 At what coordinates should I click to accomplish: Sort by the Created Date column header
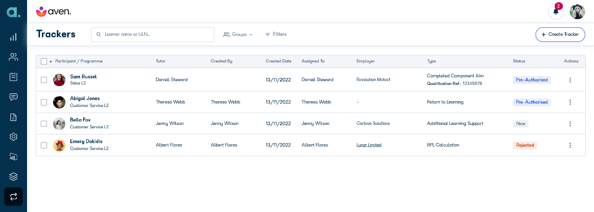pyautogui.click(x=278, y=61)
